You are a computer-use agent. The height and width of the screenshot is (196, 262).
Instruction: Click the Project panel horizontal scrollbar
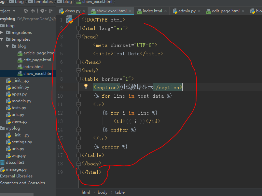click(17, 194)
